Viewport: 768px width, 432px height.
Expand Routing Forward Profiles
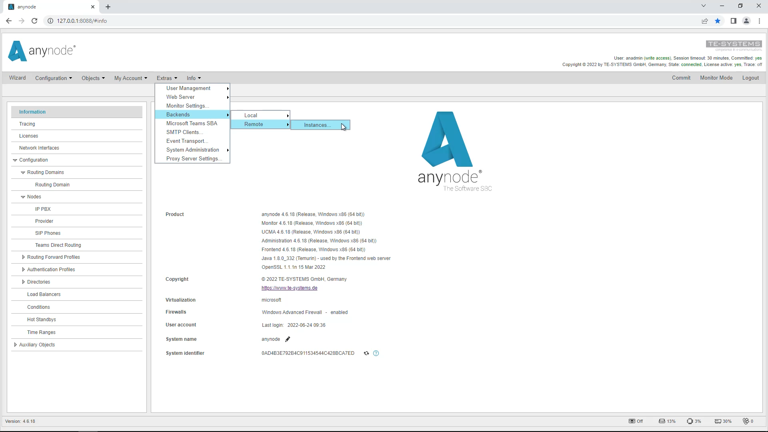23,257
